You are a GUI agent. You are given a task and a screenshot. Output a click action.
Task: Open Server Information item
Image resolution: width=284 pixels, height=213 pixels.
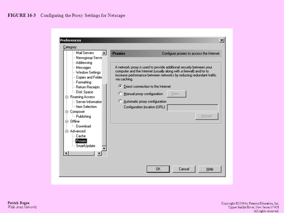[89, 101]
